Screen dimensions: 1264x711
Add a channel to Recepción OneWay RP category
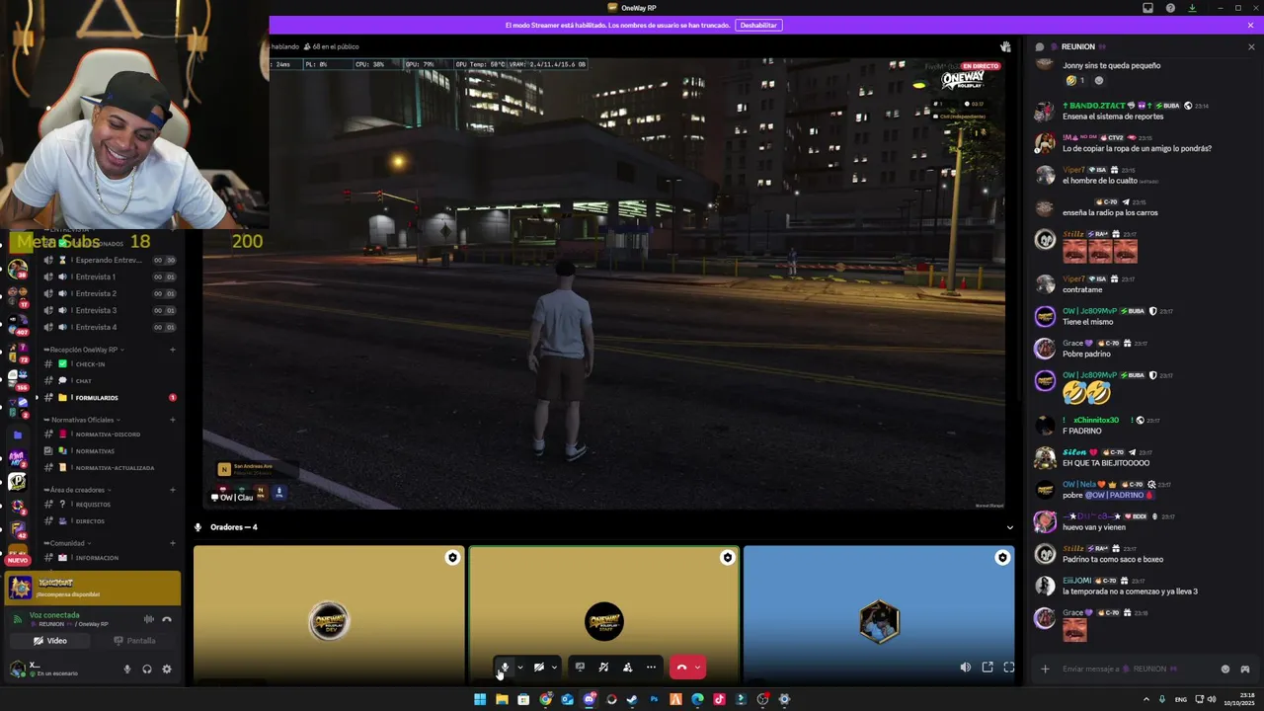[173, 350]
